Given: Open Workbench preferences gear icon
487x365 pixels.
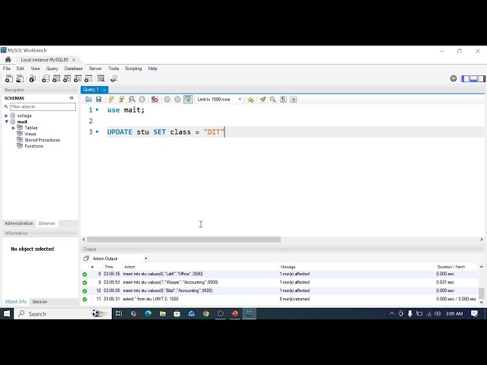Looking at the screenshot, I should coord(454,79).
